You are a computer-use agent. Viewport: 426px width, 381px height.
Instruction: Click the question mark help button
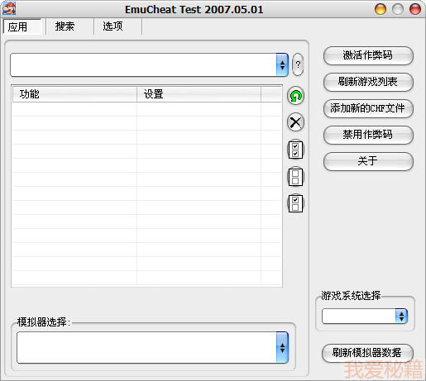pyautogui.click(x=298, y=64)
